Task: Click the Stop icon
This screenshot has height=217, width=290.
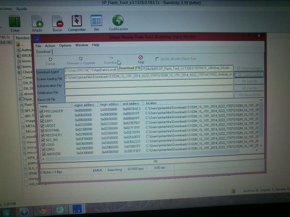Action: (141, 59)
